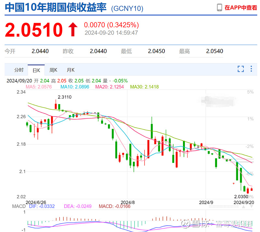The image size is (260, 232).
Task: Click the 2.34 y-axis label
Action: 21,92
